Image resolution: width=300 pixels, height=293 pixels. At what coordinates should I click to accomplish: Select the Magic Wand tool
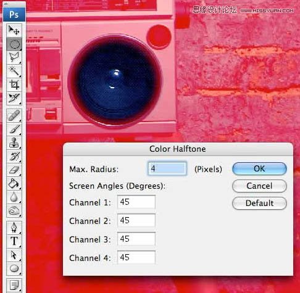(x=14, y=71)
